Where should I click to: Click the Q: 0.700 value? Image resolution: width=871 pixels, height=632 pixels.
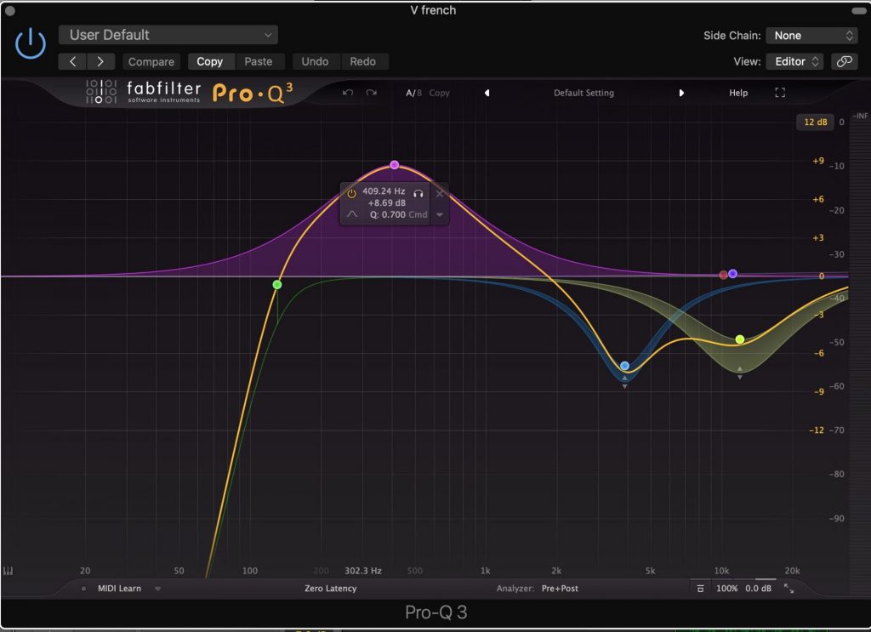[388, 215]
